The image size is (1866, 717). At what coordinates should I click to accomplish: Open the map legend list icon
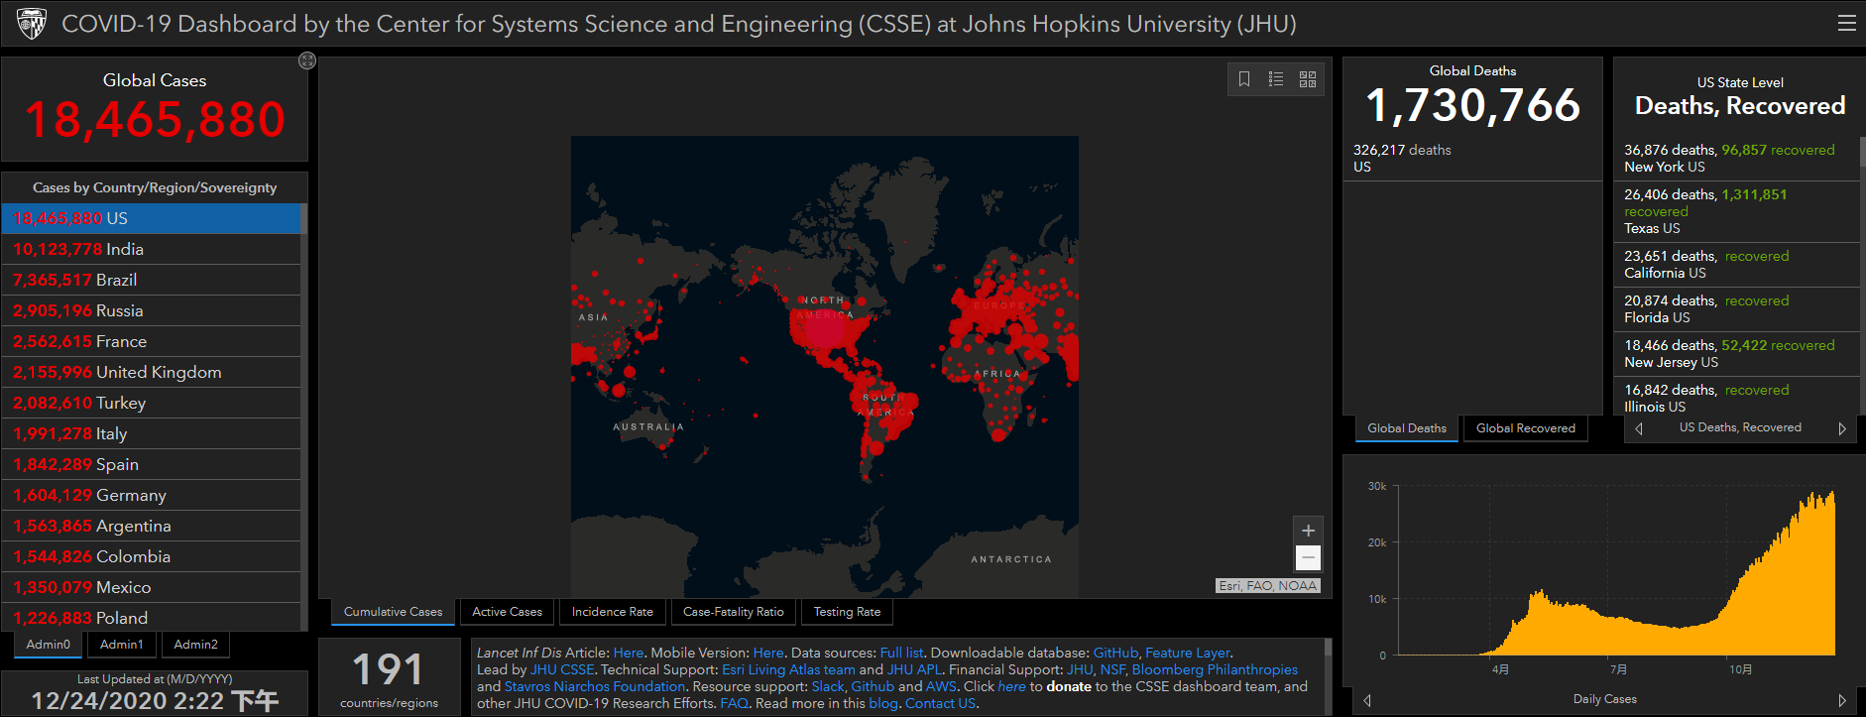tap(1276, 79)
